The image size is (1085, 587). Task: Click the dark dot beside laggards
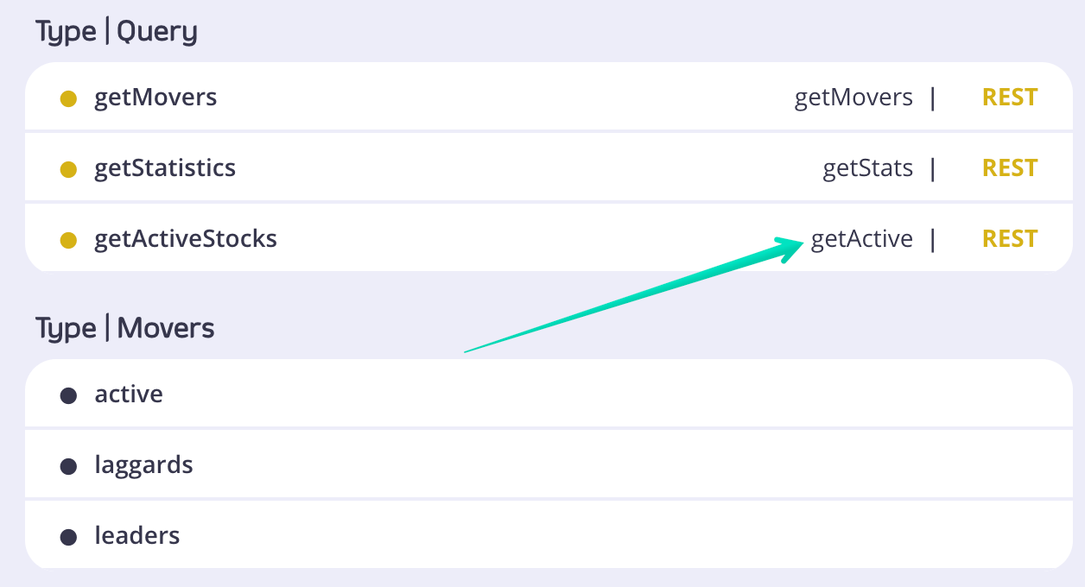68,466
